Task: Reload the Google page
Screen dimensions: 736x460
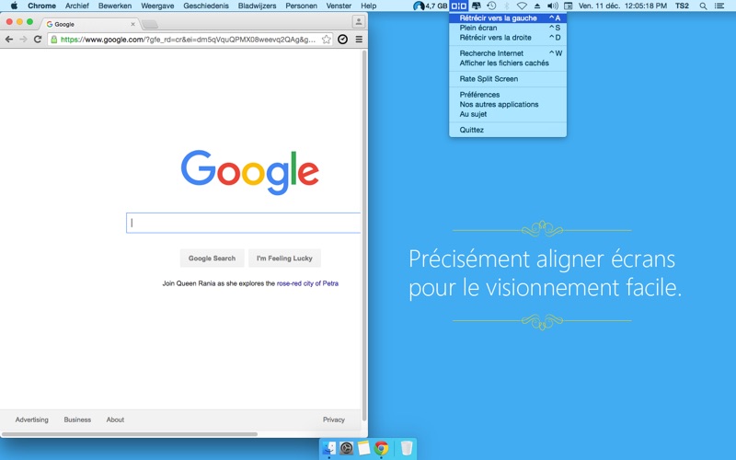Action: 38,40
